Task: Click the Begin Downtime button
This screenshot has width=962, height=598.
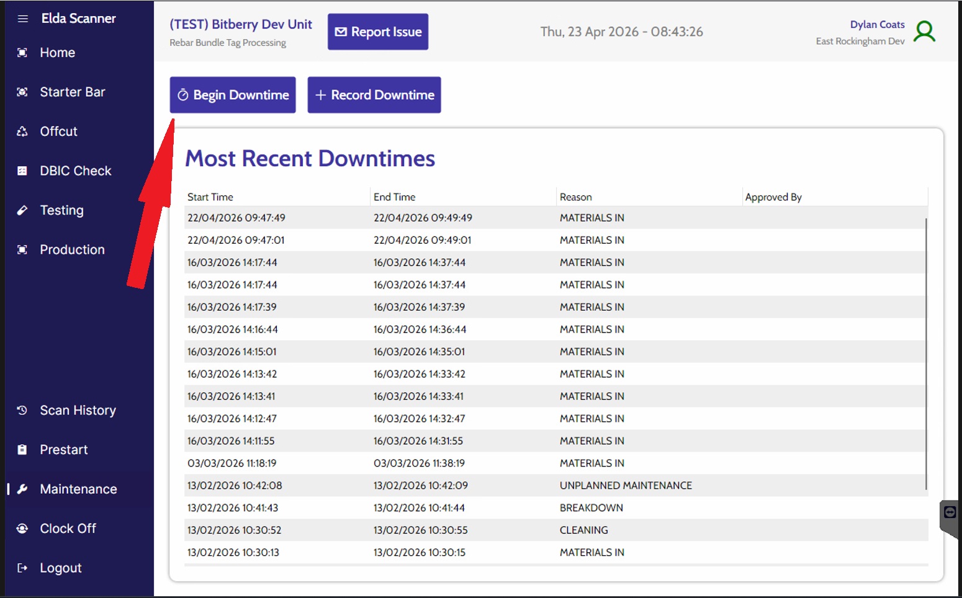Action: point(233,95)
